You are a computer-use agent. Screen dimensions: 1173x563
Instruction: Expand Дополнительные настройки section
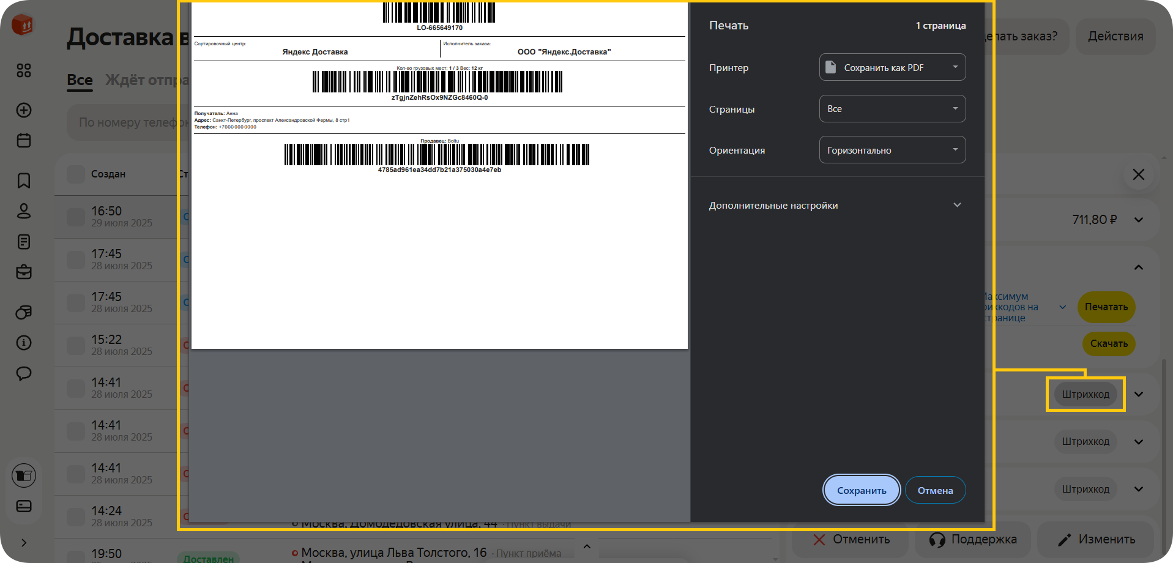(835, 206)
